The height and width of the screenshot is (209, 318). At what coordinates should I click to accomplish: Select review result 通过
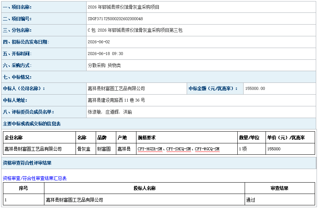251,200
